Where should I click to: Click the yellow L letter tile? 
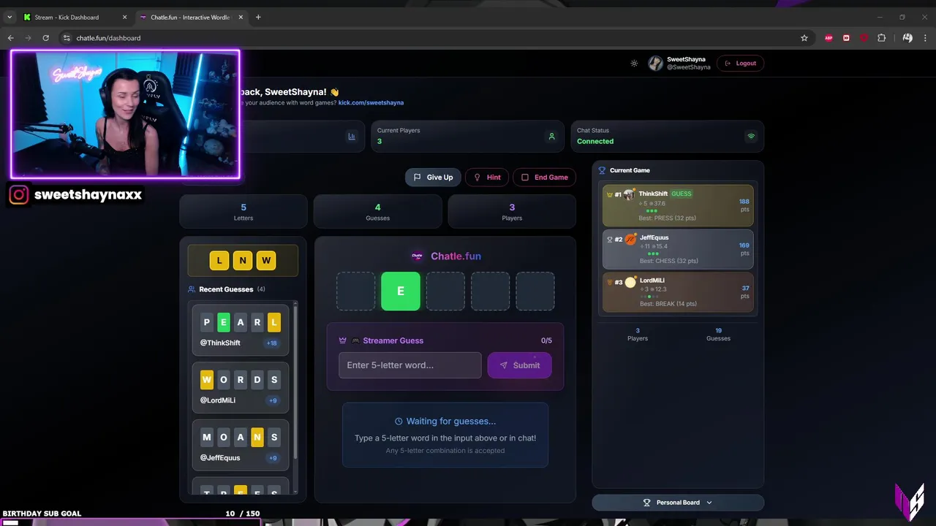(219, 260)
